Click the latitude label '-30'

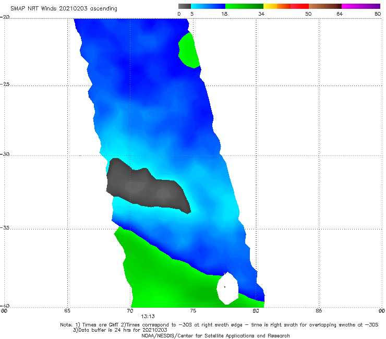[x=5, y=154]
